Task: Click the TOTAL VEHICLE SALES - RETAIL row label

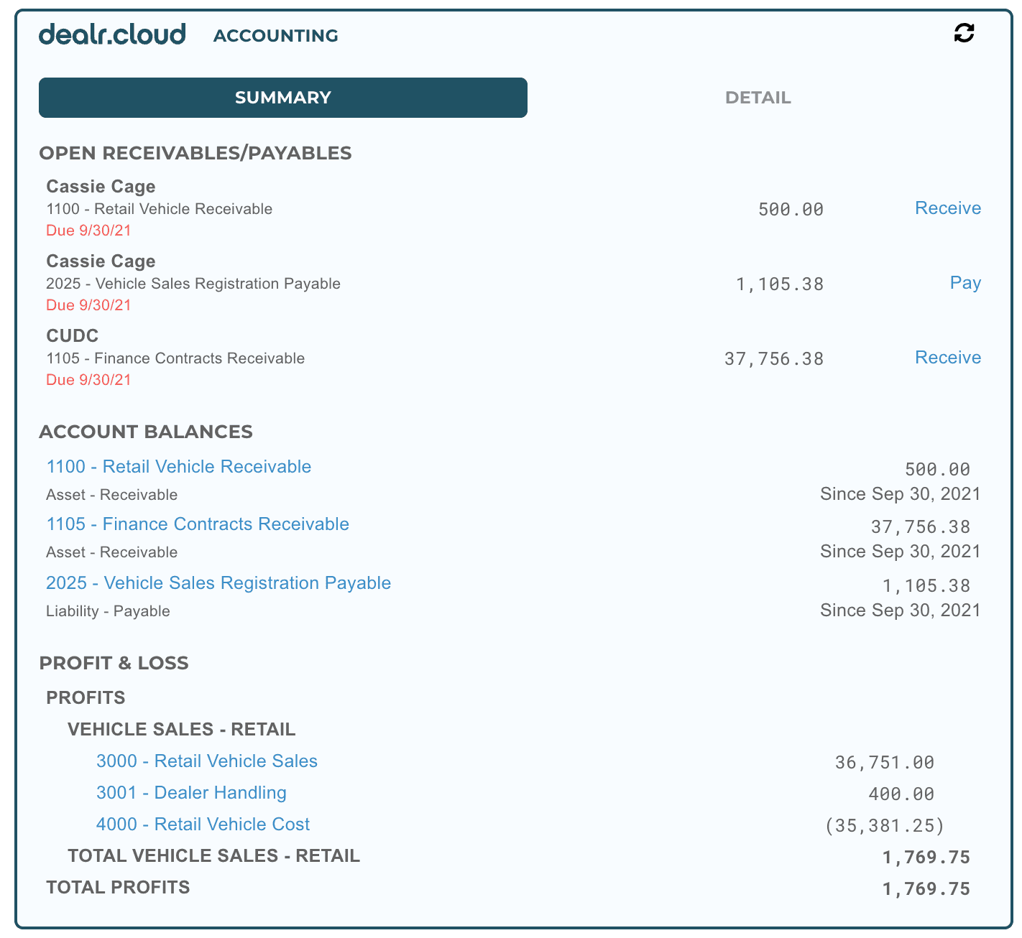Action: coord(213,856)
